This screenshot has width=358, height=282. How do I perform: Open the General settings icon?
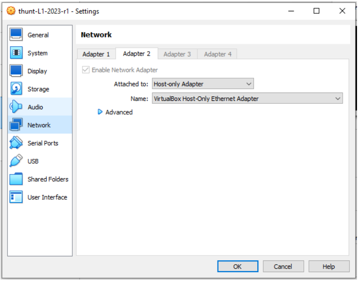point(16,34)
